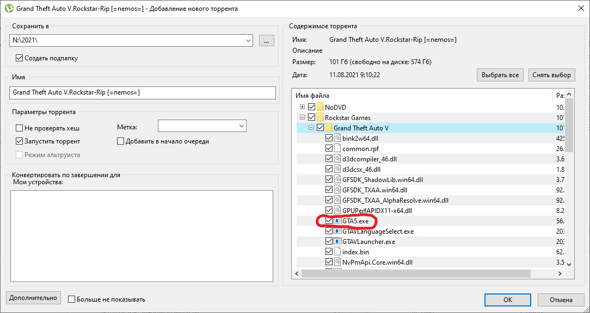Click the GFSDK_TXAA_AlphaResolve.win64.dll file icon
This screenshot has width=590, height=313.
(x=337, y=201)
